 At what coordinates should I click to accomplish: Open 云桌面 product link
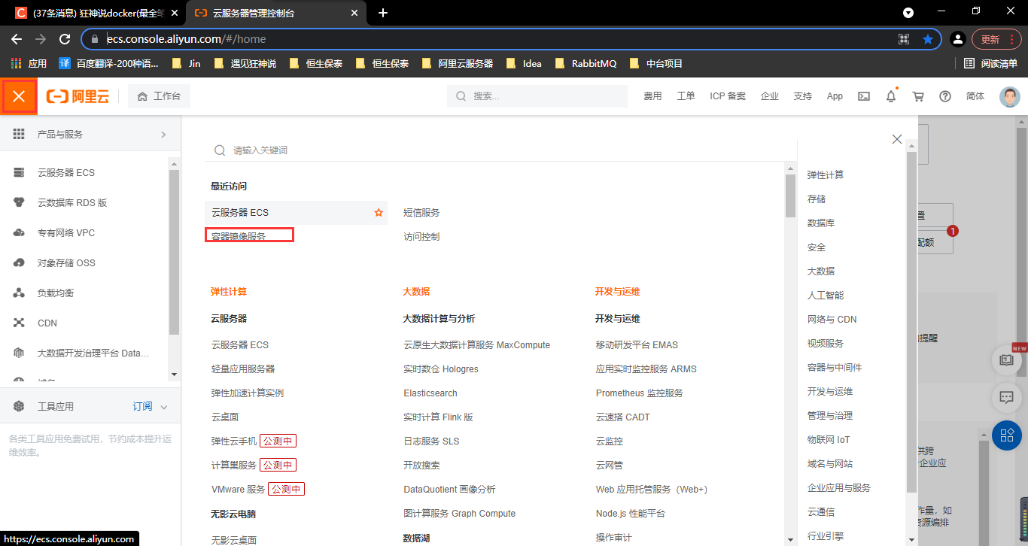coord(225,417)
